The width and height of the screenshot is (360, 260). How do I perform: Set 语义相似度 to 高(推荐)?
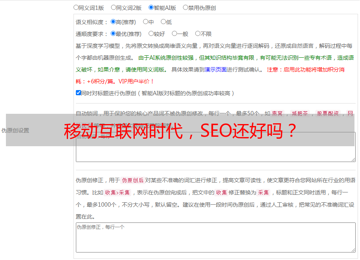click(113, 22)
